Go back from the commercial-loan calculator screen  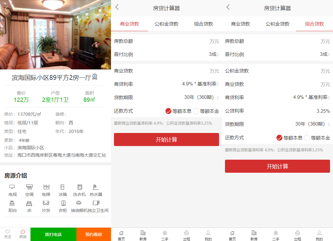pyautogui.click(x=117, y=7)
